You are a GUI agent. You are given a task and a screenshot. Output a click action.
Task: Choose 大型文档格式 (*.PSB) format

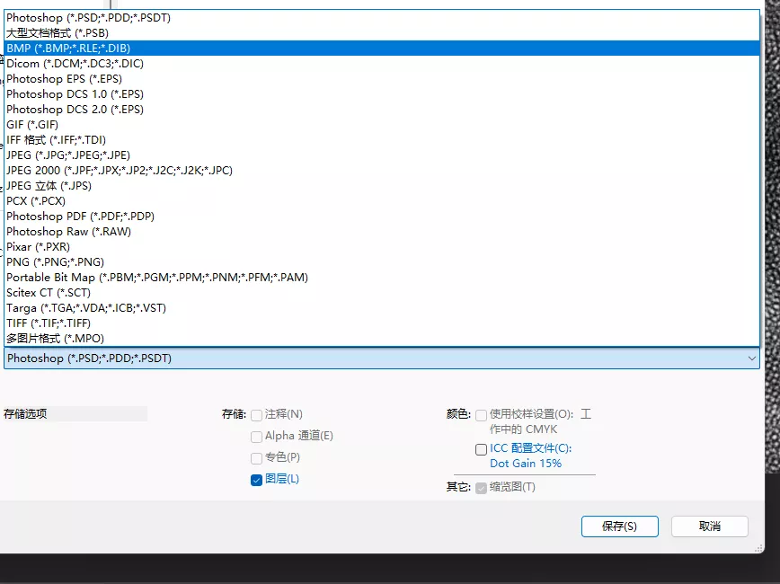click(x=58, y=33)
